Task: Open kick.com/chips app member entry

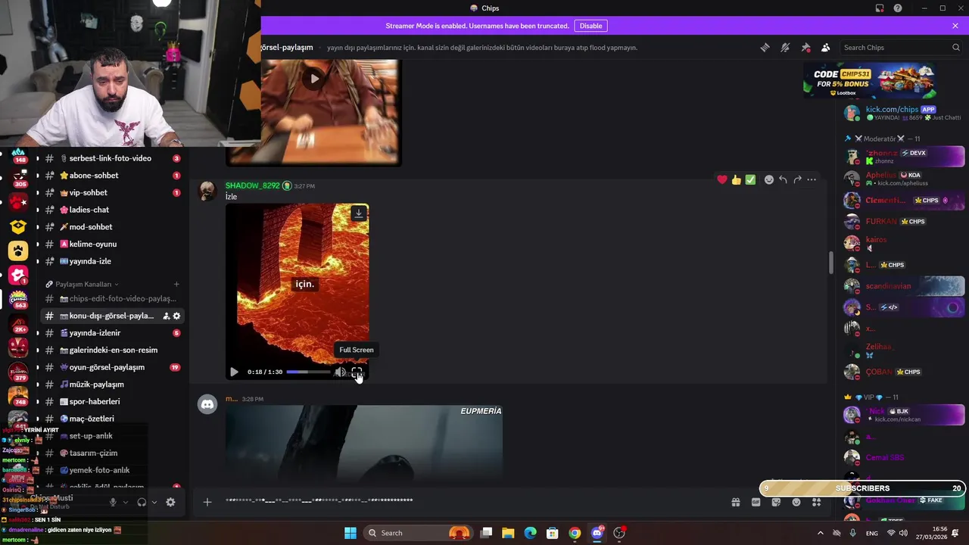Action: [903, 113]
